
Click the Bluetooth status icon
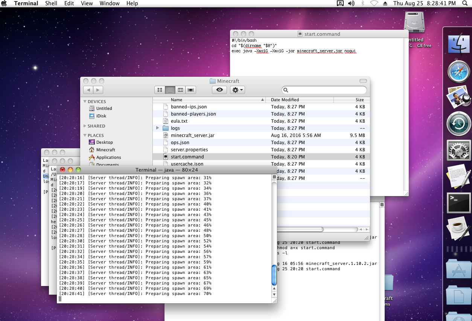tap(362, 3)
